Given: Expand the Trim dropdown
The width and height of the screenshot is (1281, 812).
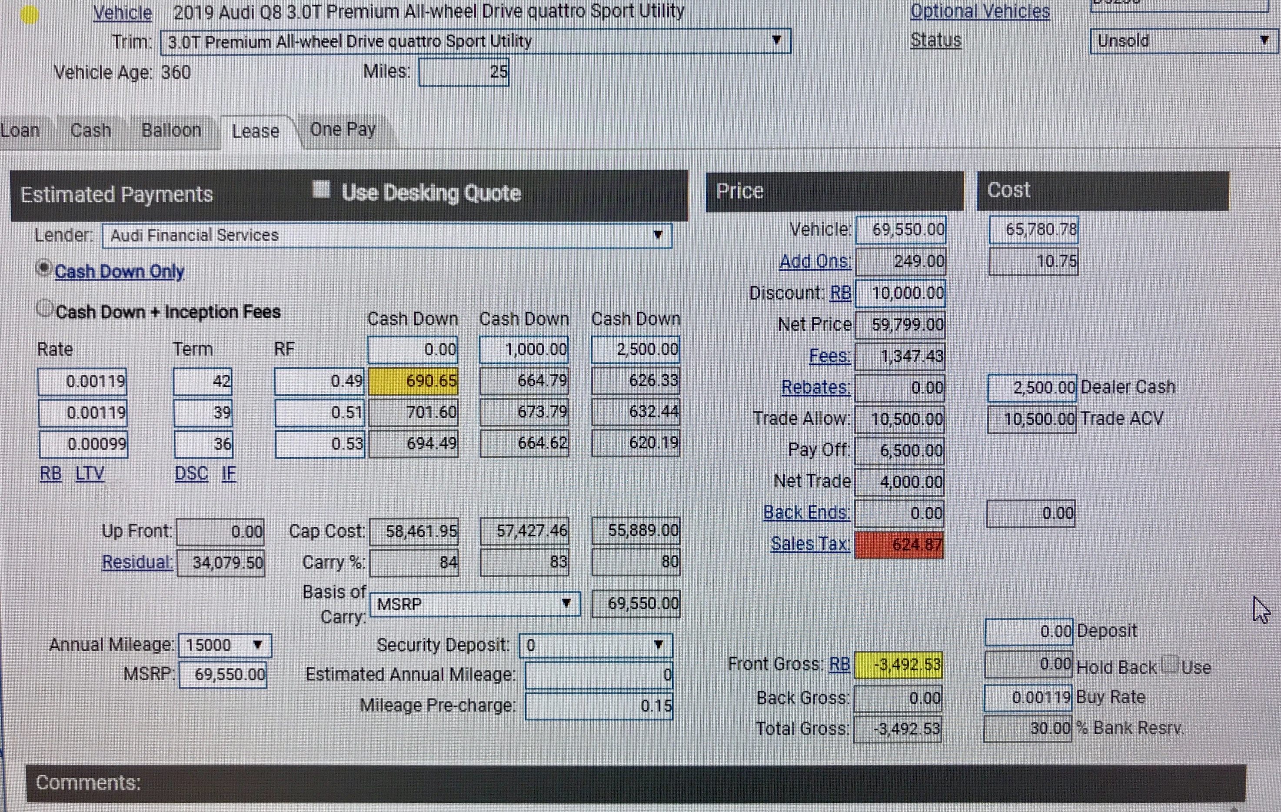Looking at the screenshot, I should coord(776,40).
